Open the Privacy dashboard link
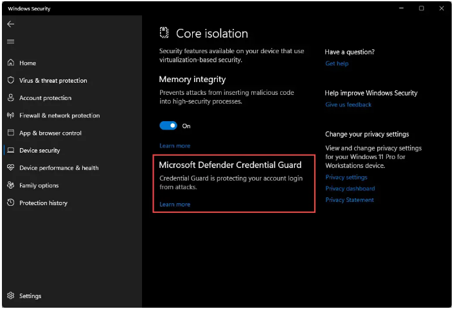Screen dimensions: 453x309 tap(350, 188)
